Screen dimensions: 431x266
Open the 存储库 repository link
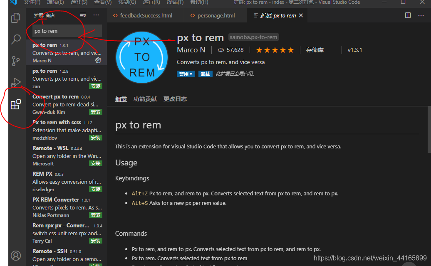(x=315, y=50)
